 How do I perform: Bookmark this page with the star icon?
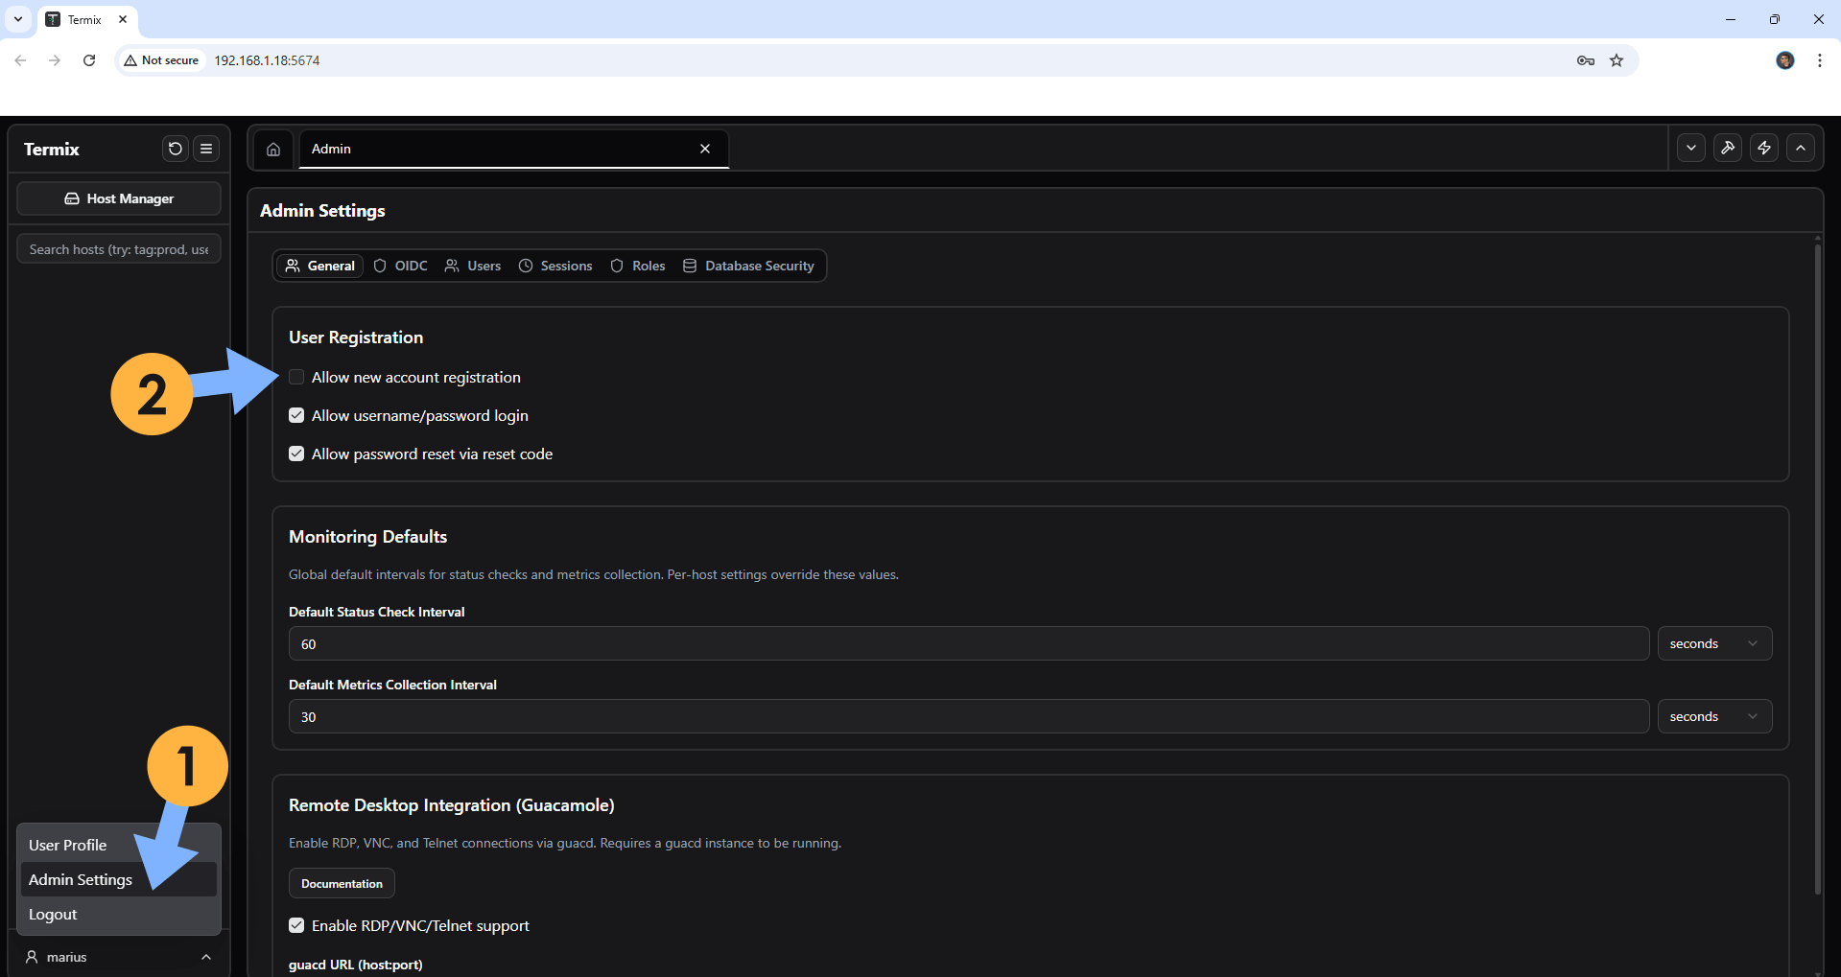coord(1617,60)
